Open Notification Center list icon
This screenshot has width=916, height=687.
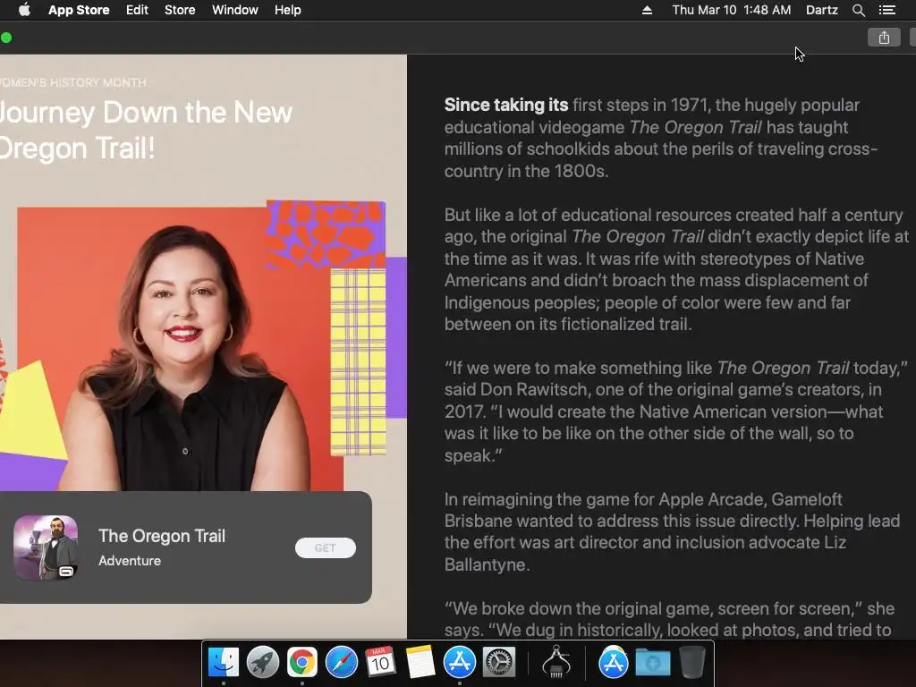click(x=887, y=10)
